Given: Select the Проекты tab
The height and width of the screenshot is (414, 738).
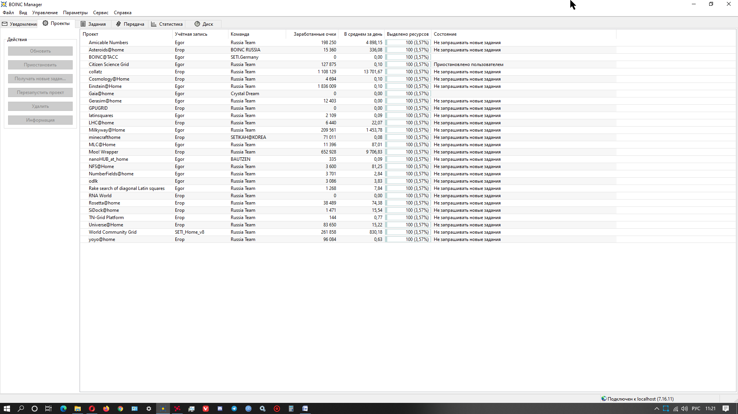Looking at the screenshot, I should coord(57,23).
